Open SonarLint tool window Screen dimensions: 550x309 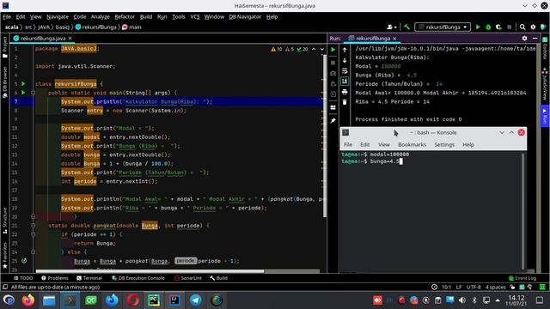tap(187, 278)
